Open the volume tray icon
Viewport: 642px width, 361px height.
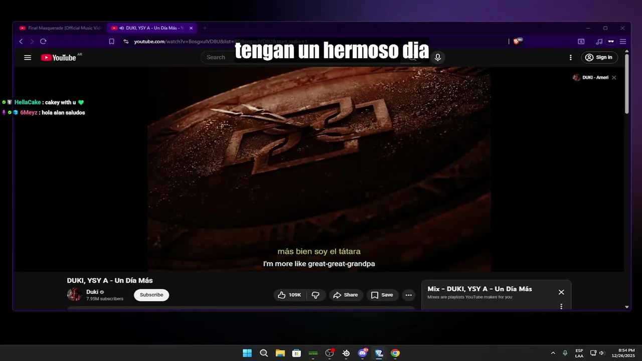(601, 353)
